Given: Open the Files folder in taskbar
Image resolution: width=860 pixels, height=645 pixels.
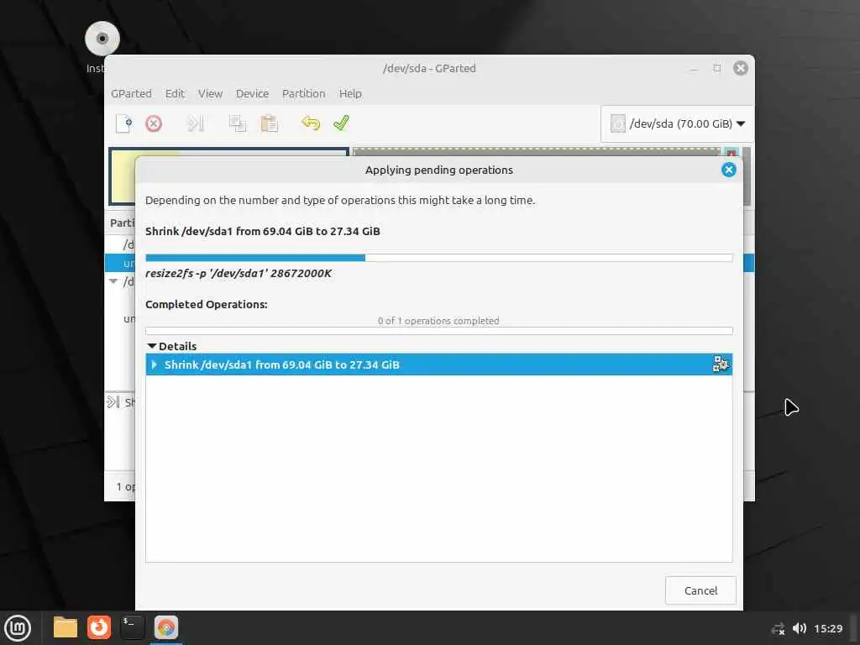Looking at the screenshot, I should 66,627.
